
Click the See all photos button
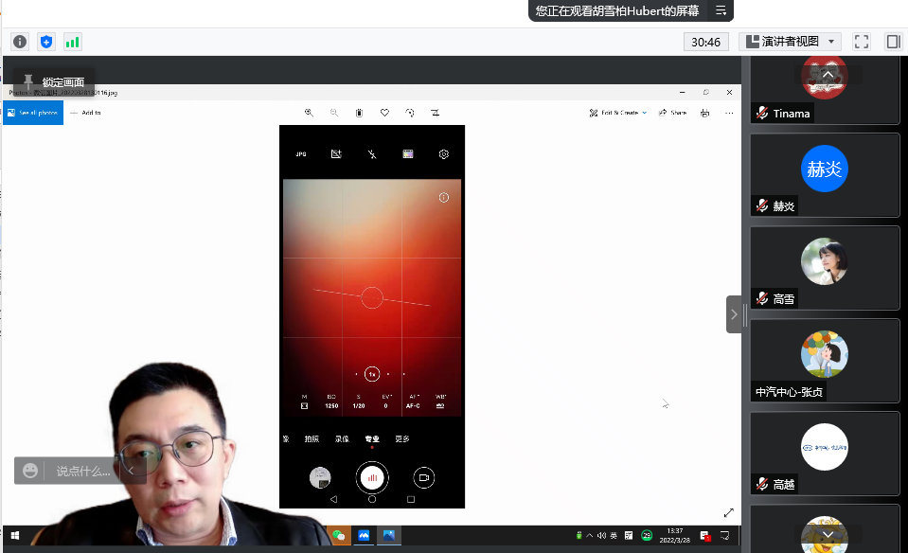[x=33, y=113]
